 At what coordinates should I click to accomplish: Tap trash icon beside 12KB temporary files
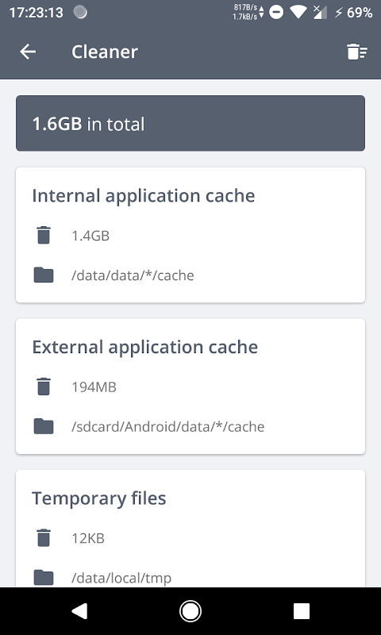(44, 538)
